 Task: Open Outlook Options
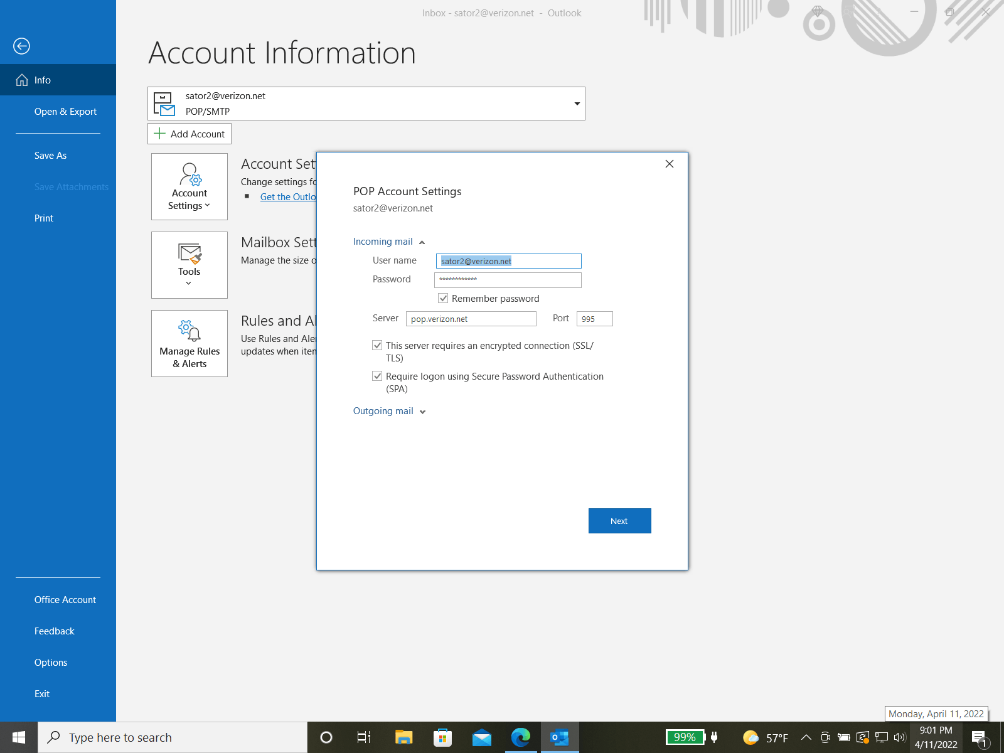tap(58, 662)
